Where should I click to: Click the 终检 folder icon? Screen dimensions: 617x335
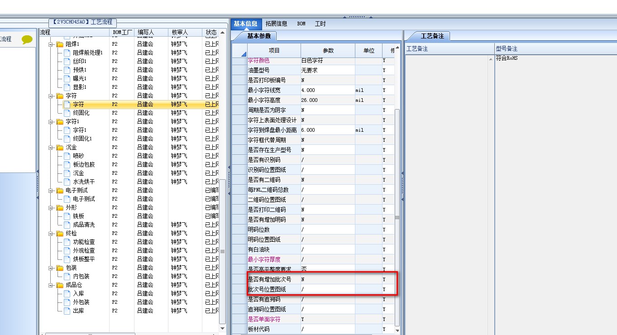(60, 234)
